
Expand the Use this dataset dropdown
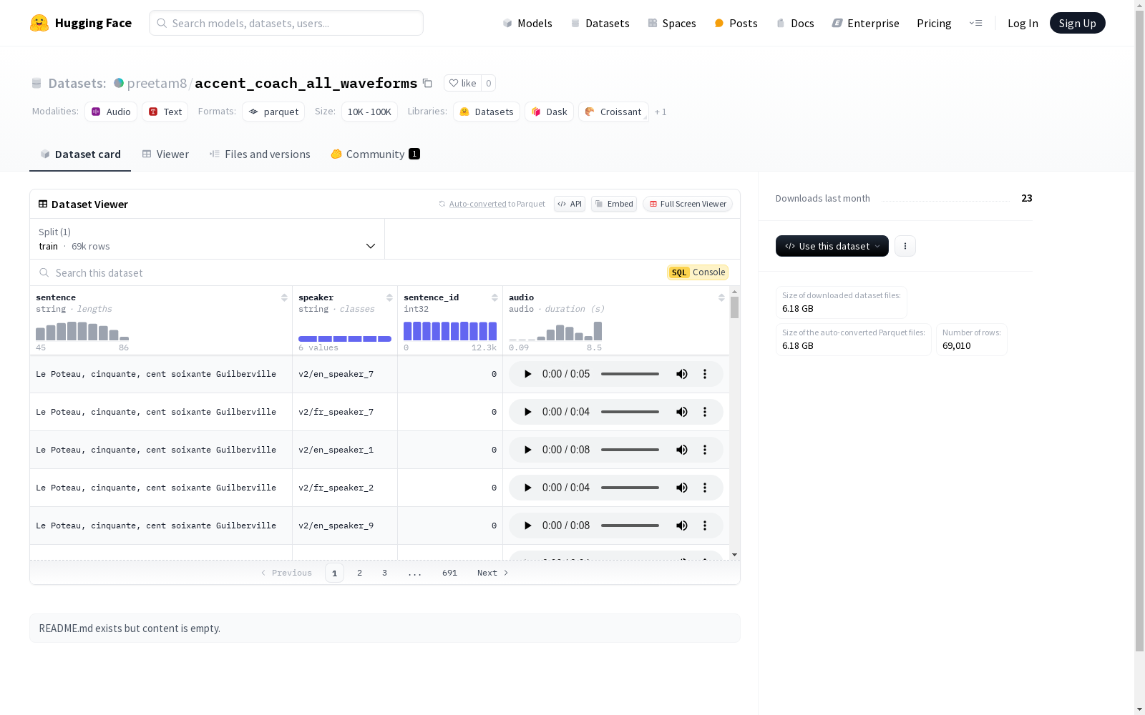[x=832, y=246]
